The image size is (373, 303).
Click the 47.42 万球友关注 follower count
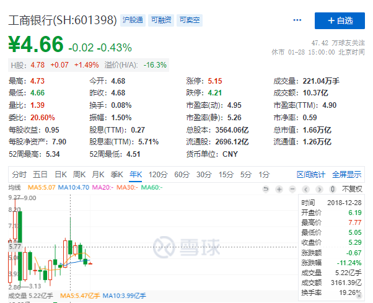[338, 43]
